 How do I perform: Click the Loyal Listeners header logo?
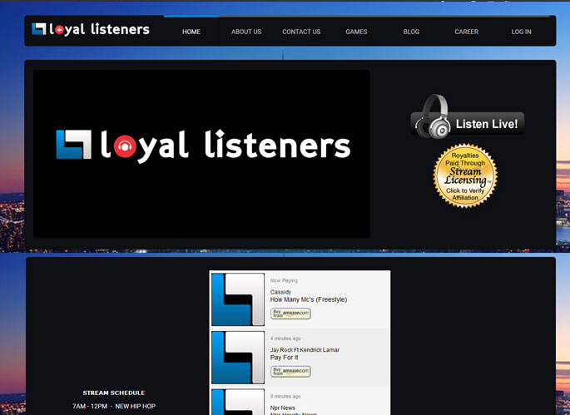(x=91, y=30)
